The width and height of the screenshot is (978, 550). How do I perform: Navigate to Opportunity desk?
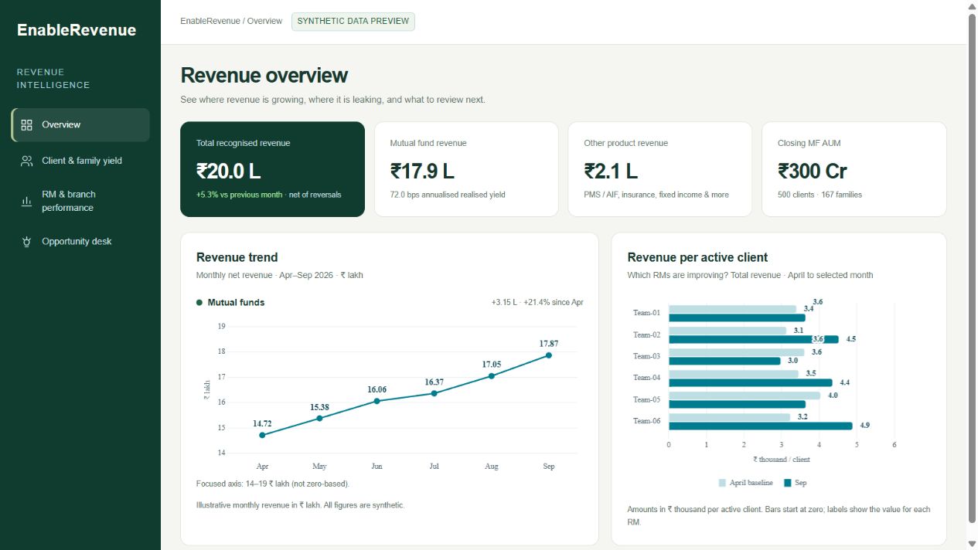pyautogui.click(x=80, y=242)
